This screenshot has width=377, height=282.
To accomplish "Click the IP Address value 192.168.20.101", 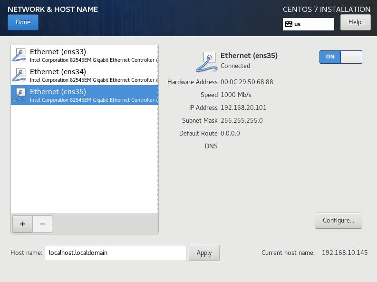I will (x=244, y=108).
